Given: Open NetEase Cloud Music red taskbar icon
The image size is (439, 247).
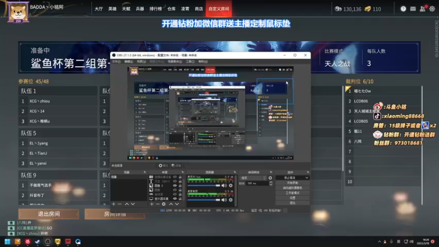Looking at the screenshot, I should 27,242.
